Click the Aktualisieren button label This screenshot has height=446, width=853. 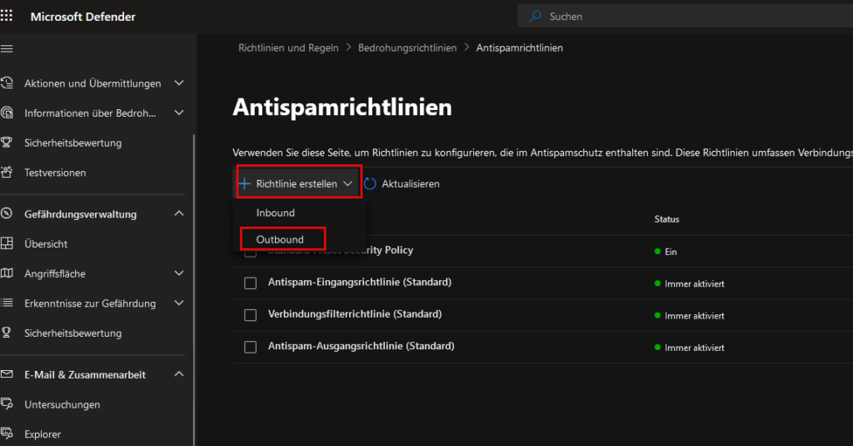coord(411,184)
